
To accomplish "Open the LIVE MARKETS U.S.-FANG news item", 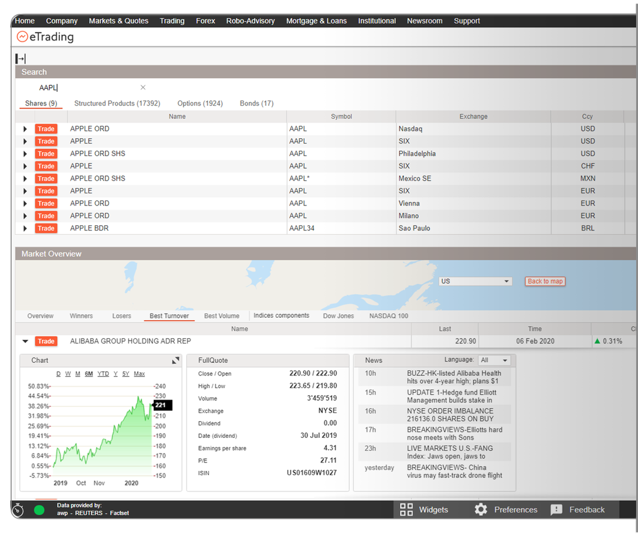I will click(449, 452).
